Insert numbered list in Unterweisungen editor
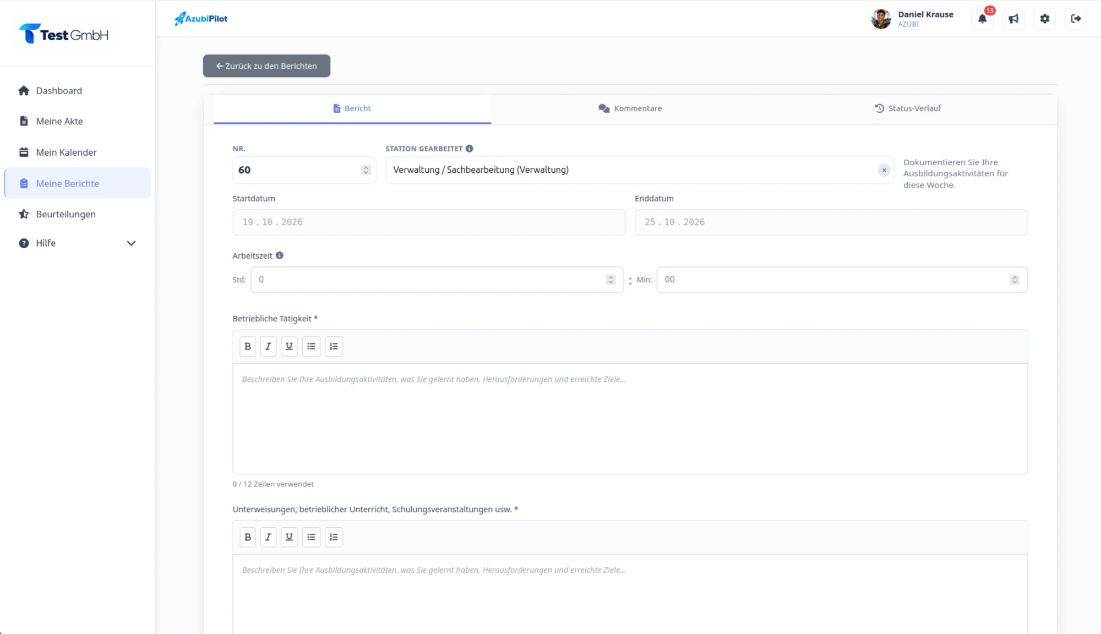Image resolution: width=1101 pixels, height=634 pixels. 334,537
